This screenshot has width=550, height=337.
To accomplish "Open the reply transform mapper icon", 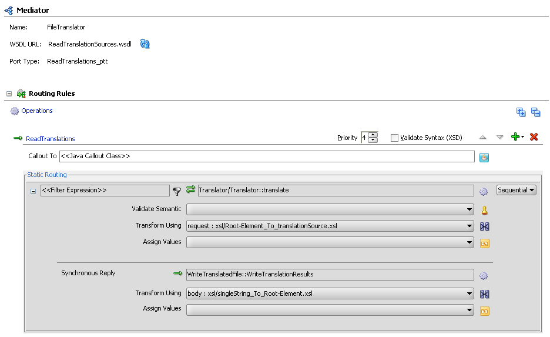I will click(x=485, y=293).
